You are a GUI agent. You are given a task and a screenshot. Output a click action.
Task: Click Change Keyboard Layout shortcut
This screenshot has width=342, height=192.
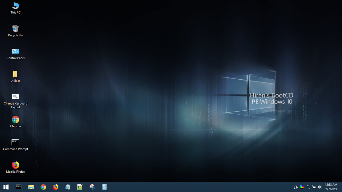click(15, 101)
